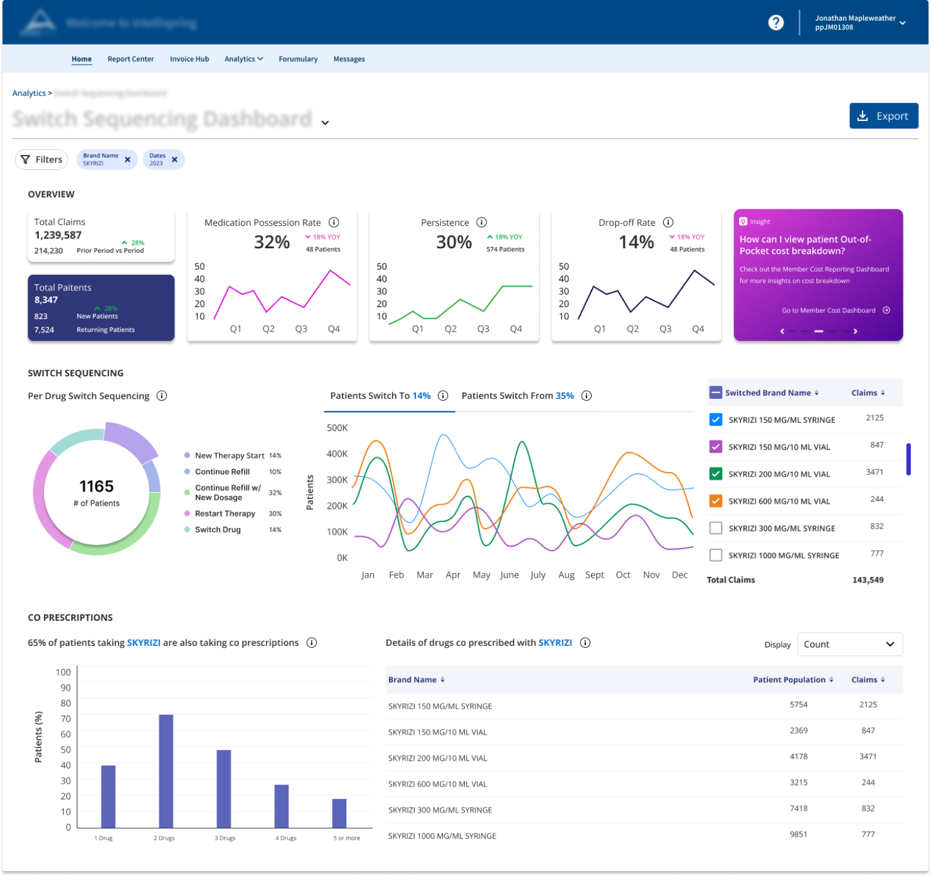The width and height of the screenshot is (931, 876).
Task: Click the 2 Drugs bar in chart
Action: tap(166, 771)
